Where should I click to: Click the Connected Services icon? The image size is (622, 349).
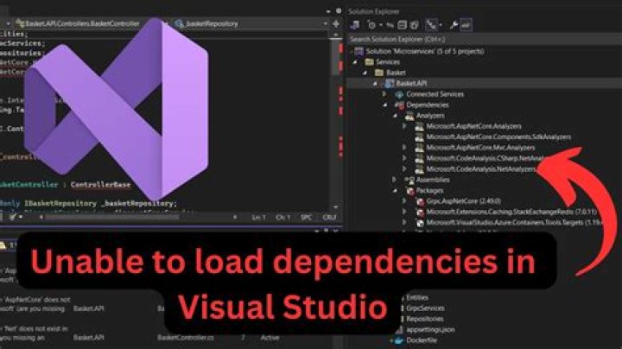(399, 94)
